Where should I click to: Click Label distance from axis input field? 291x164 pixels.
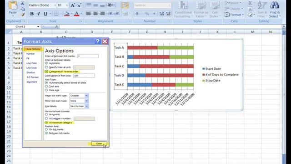(x=84, y=76)
